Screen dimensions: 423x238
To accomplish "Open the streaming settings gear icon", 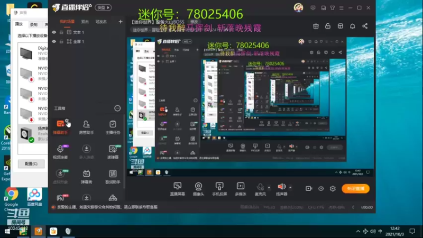I will (x=333, y=189).
